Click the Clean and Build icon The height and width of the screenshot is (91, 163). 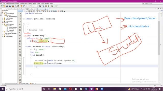click(x=46, y=6)
